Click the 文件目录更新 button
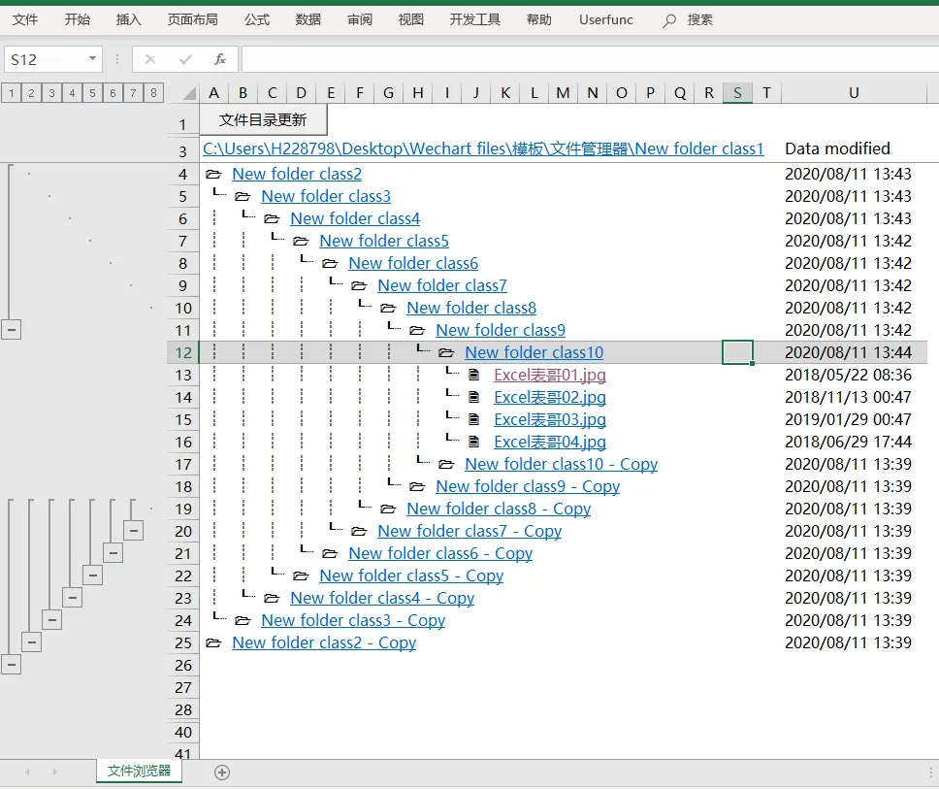 coord(263,119)
